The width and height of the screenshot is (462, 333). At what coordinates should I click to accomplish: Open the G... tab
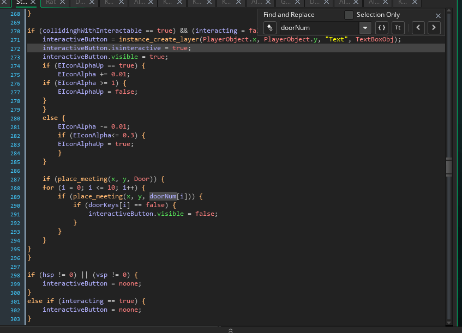click(285, 3)
